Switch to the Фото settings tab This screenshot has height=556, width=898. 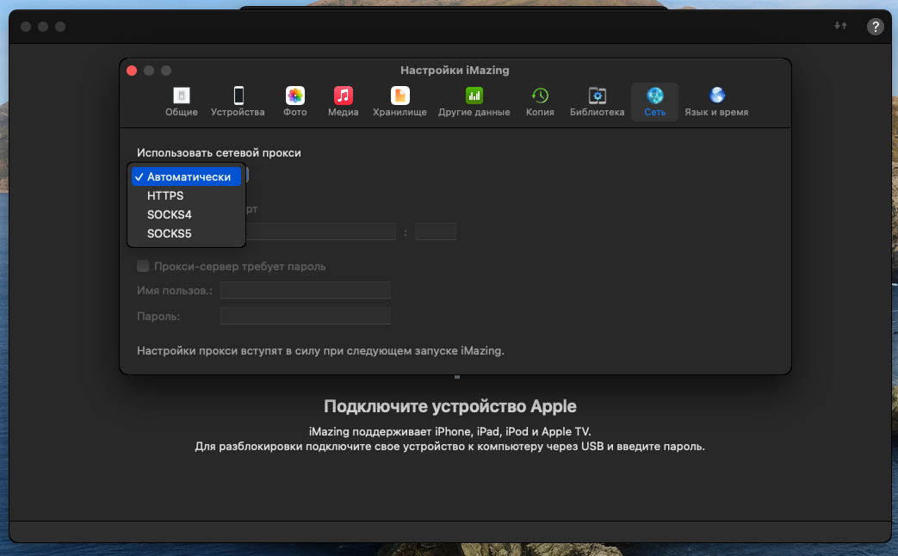295,102
